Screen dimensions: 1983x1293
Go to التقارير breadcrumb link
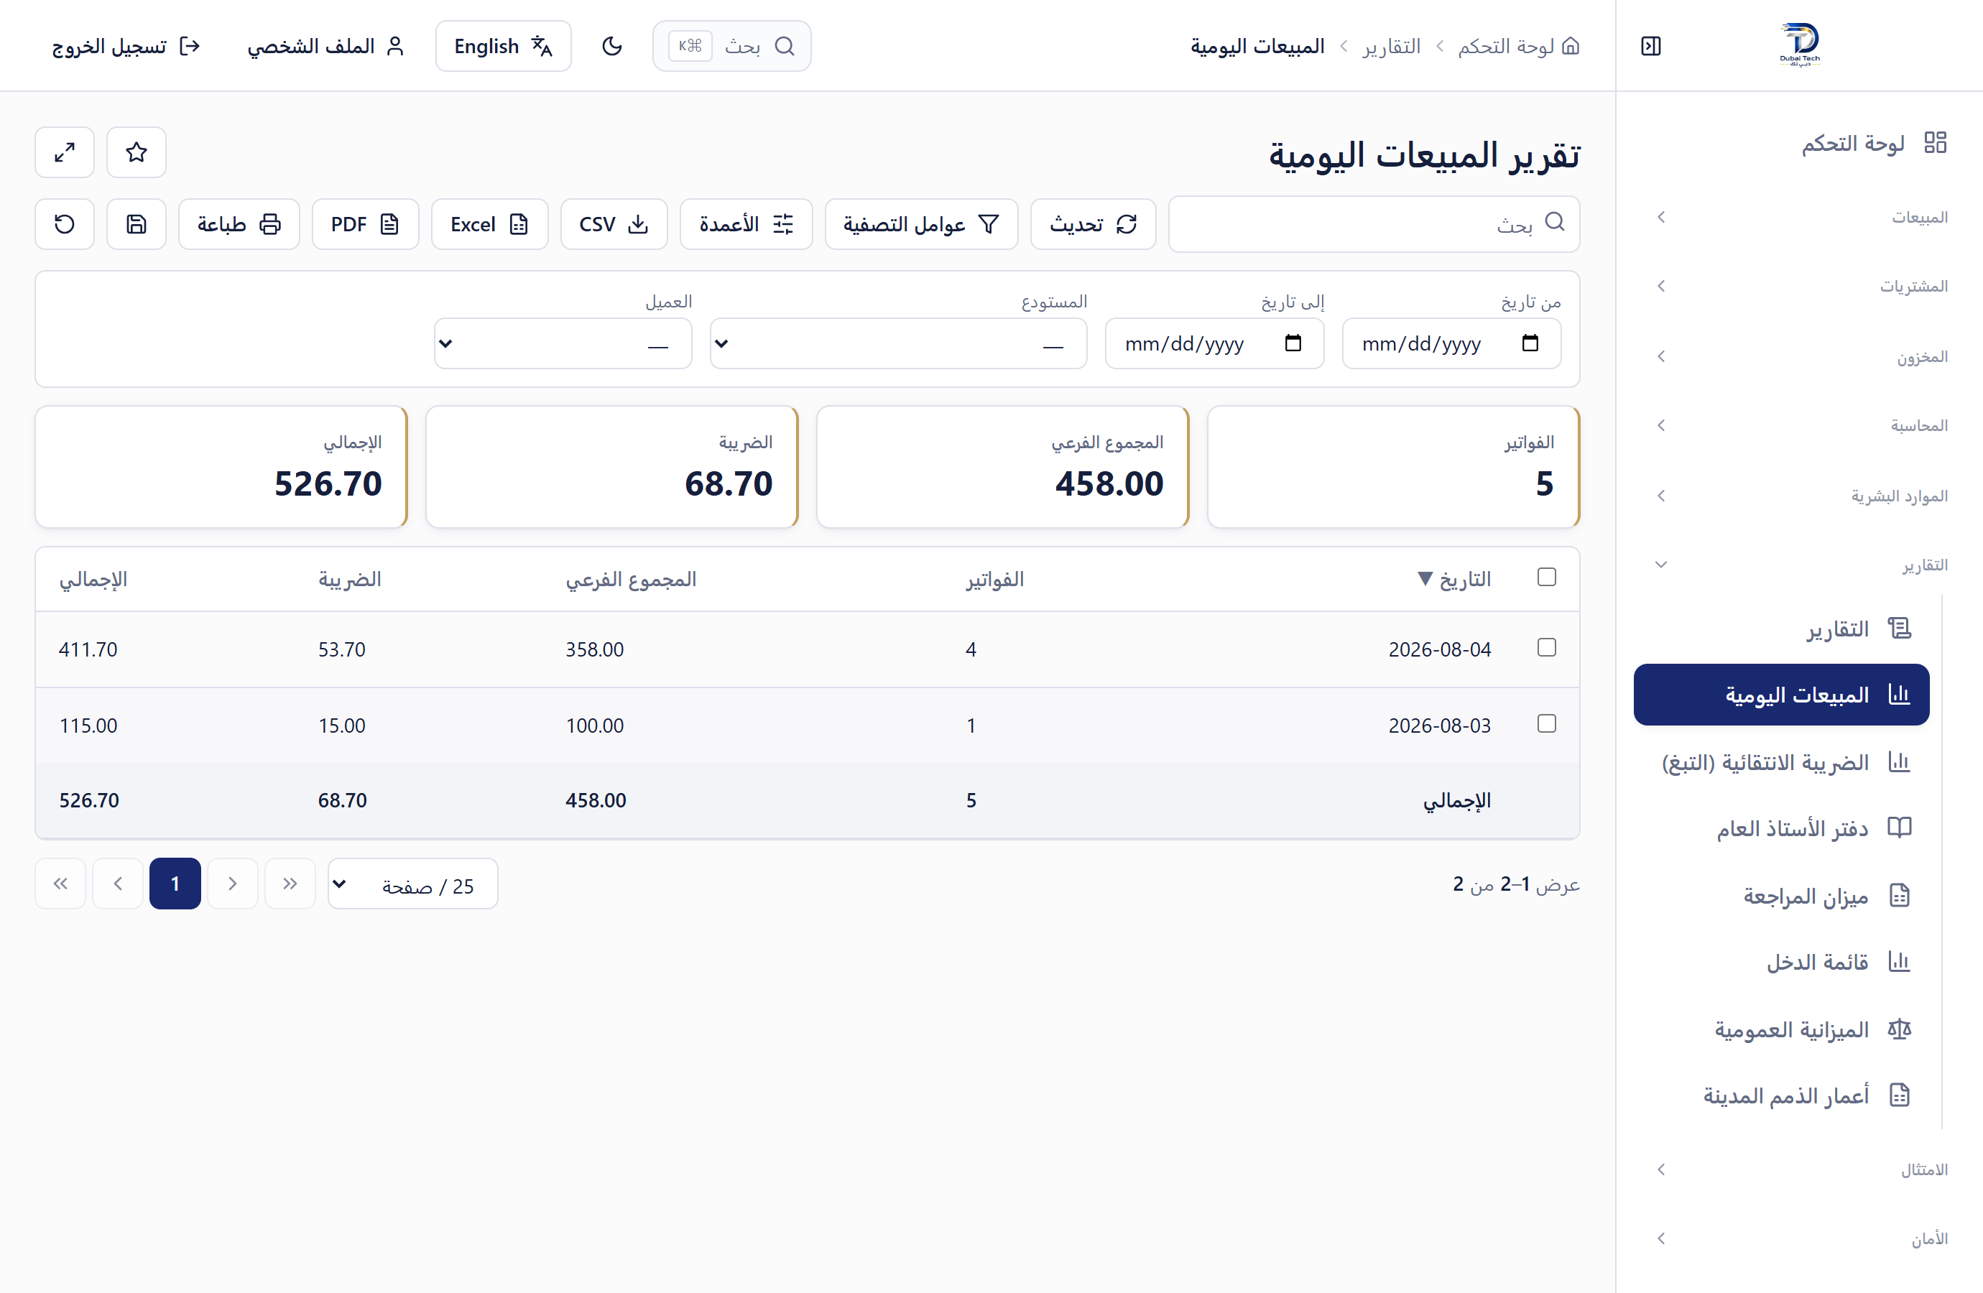pos(1392,46)
